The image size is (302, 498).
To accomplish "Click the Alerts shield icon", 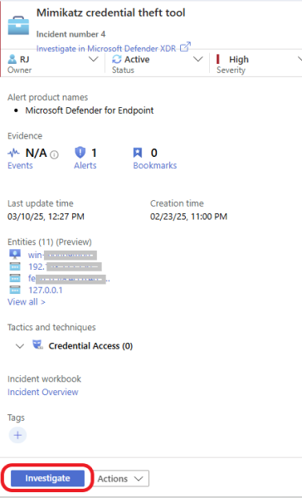I will [80, 153].
